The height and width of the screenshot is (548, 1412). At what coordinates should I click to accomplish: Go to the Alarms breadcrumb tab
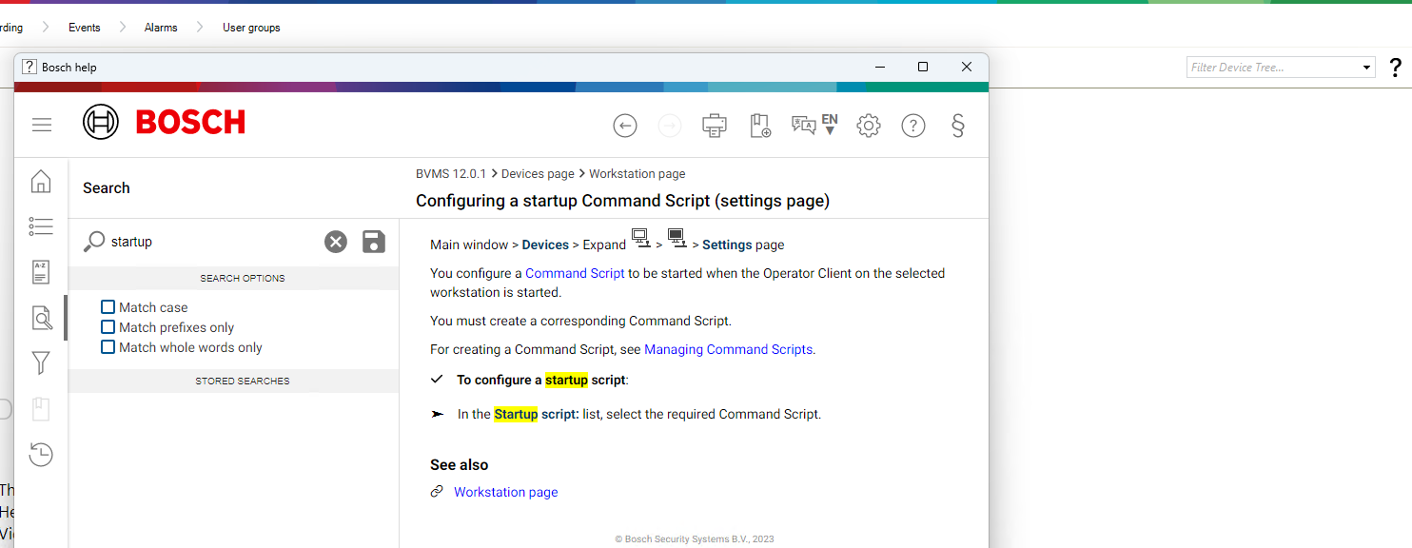tap(160, 27)
